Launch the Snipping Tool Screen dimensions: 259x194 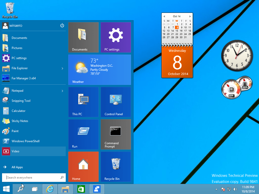click(21, 101)
